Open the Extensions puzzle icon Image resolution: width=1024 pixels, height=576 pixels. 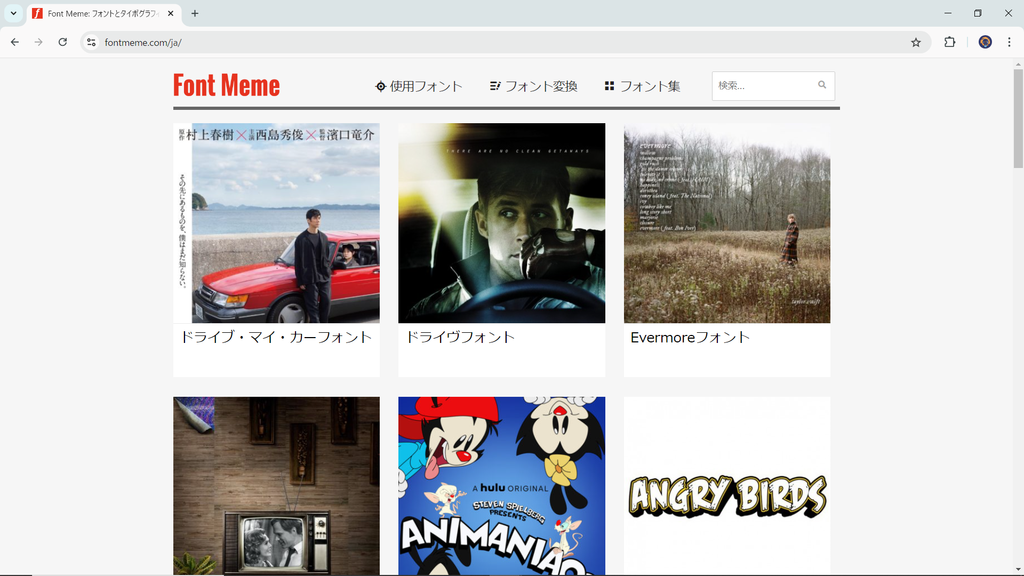click(x=950, y=42)
